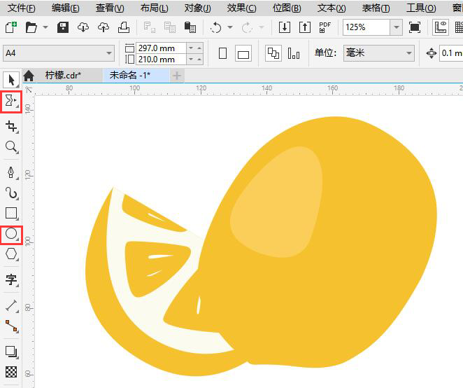Select the Zoom magnifier tool
463x388 pixels.
click(x=11, y=147)
